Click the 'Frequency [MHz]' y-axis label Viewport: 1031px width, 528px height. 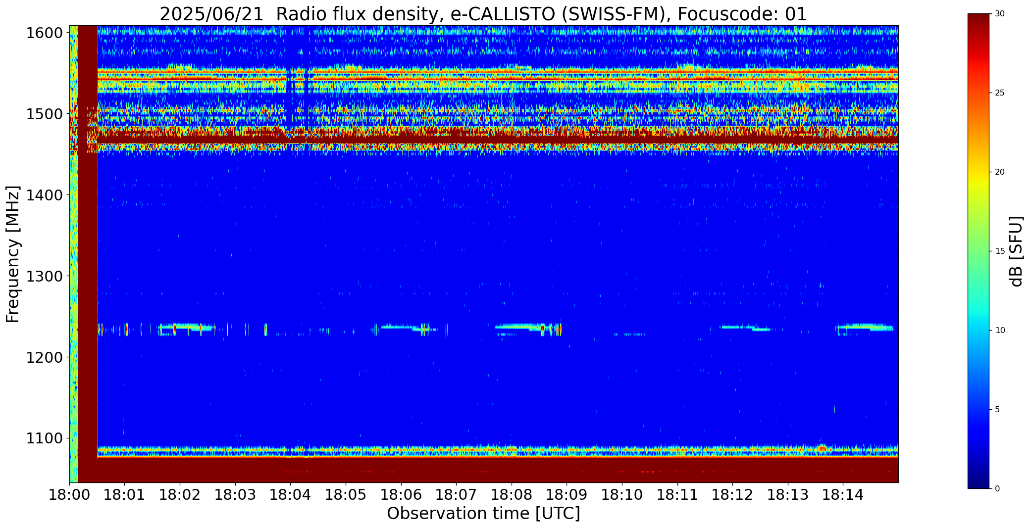coord(13,254)
